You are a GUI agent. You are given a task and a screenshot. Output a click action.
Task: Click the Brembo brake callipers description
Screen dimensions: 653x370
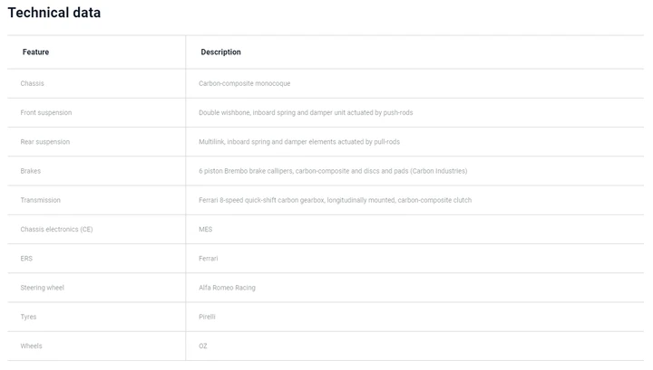pyautogui.click(x=333, y=171)
